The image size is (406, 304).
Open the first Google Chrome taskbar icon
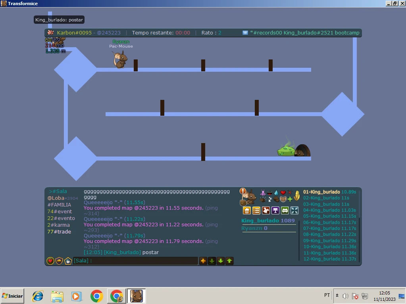pos(96,296)
